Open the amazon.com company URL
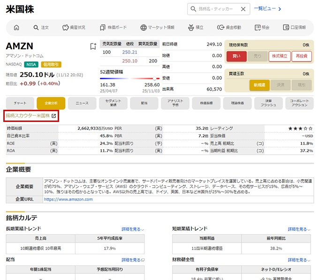The width and height of the screenshot is (319, 280). tap(68, 199)
